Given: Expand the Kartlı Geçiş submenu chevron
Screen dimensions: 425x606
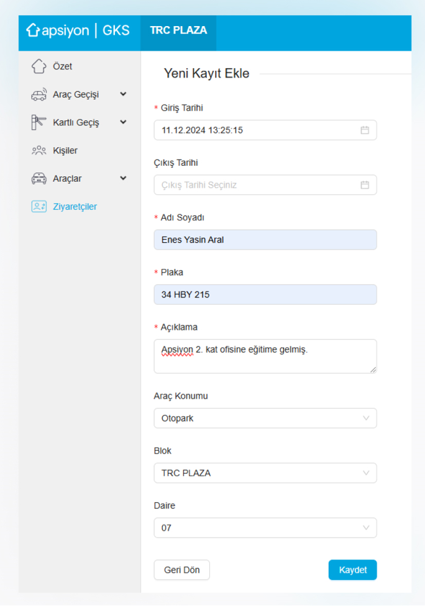Looking at the screenshot, I should click(123, 122).
